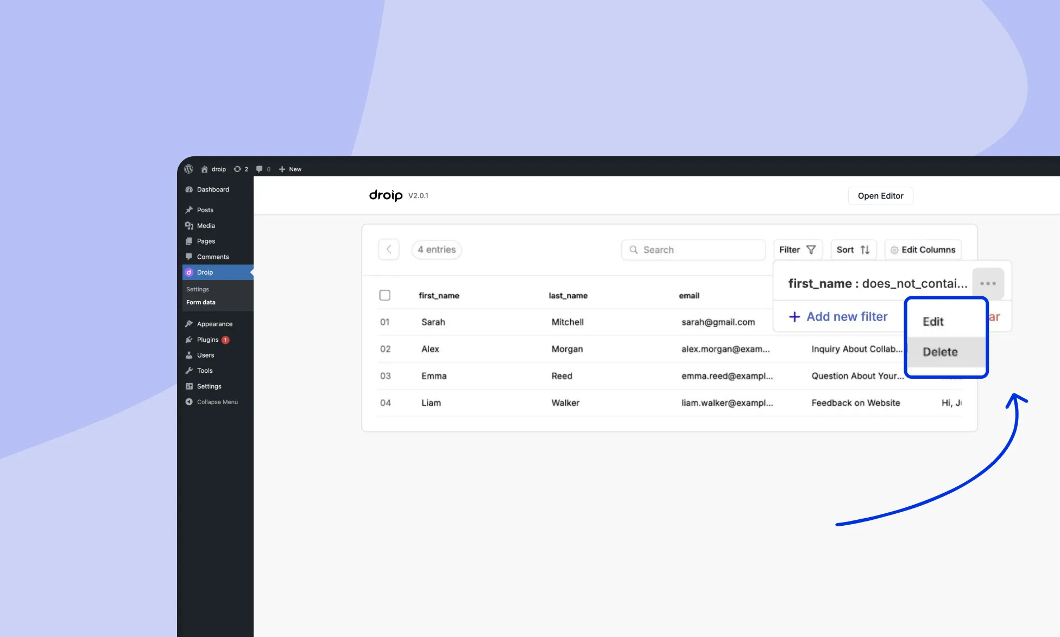Viewport: 1060px width, 637px height.
Task: Click the liam.walker email cell
Action: pos(727,403)
